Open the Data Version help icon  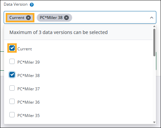tap(32, 5)
